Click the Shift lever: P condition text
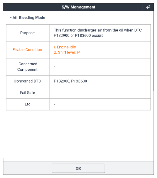This screenshot has width=157, height=178. coord(67,52)
